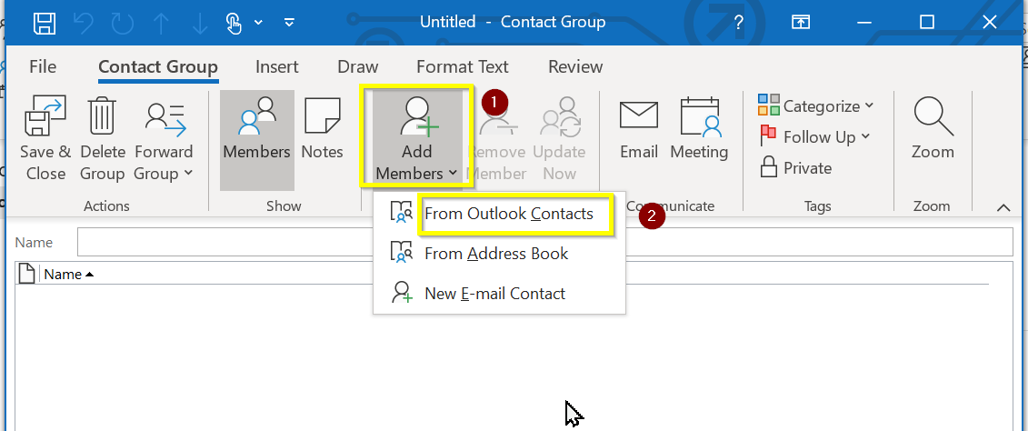Viewport: 1028px width, 431px height.
Task: Click Delete Group trash icon
Action: (x=103, y=139)
